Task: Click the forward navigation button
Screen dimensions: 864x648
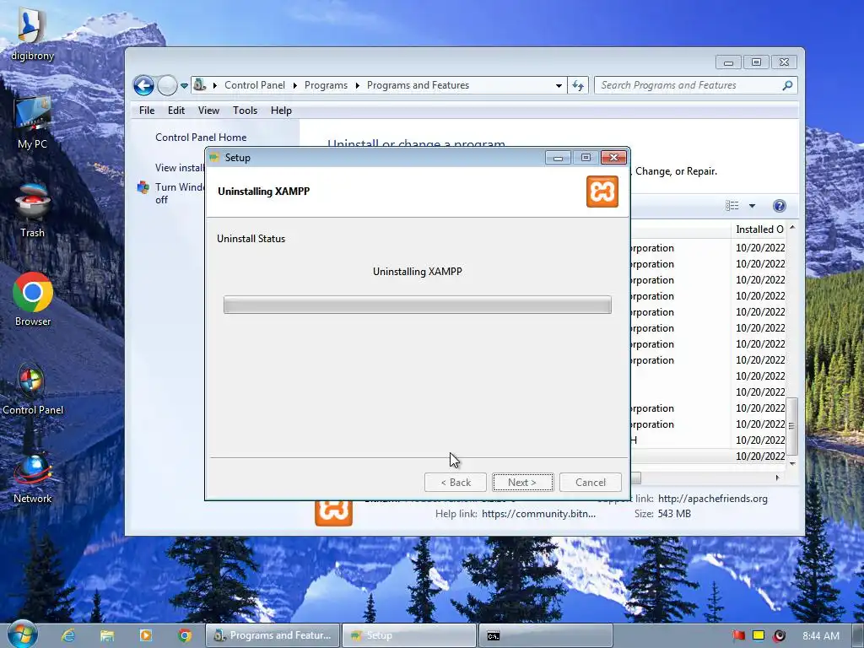Action: click(x=167, y=85)
